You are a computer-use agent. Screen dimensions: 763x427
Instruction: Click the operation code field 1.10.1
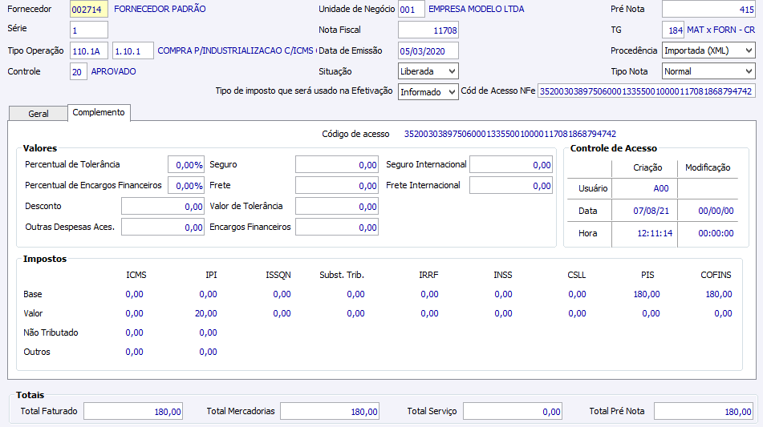tap(133, 50)
